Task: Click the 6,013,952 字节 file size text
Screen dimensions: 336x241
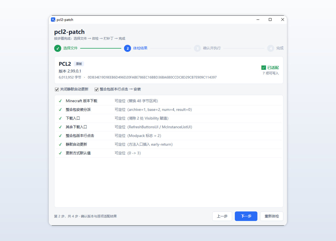Action: (x=70, y=77)
